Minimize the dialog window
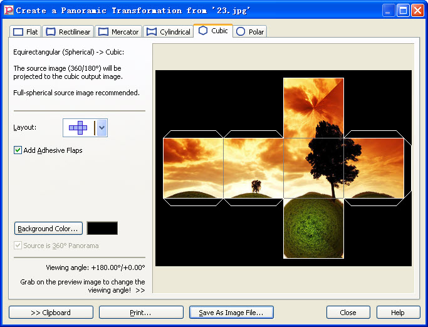428x327 pixels. coord(388,11)
